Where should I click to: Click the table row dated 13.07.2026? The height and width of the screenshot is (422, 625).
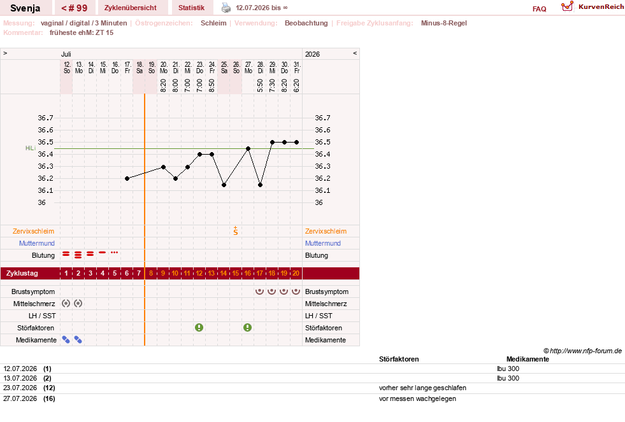coord(312,378)
